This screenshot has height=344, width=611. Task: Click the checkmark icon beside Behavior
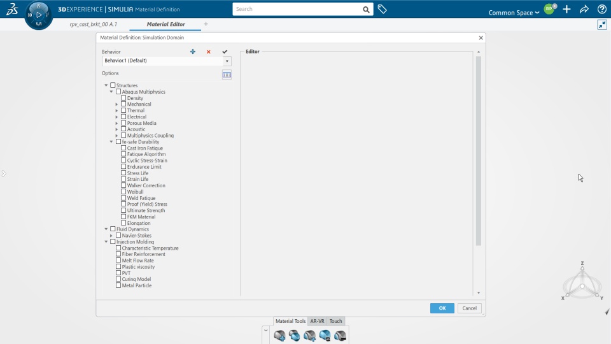pyautogui.click(x=225, y=52)
